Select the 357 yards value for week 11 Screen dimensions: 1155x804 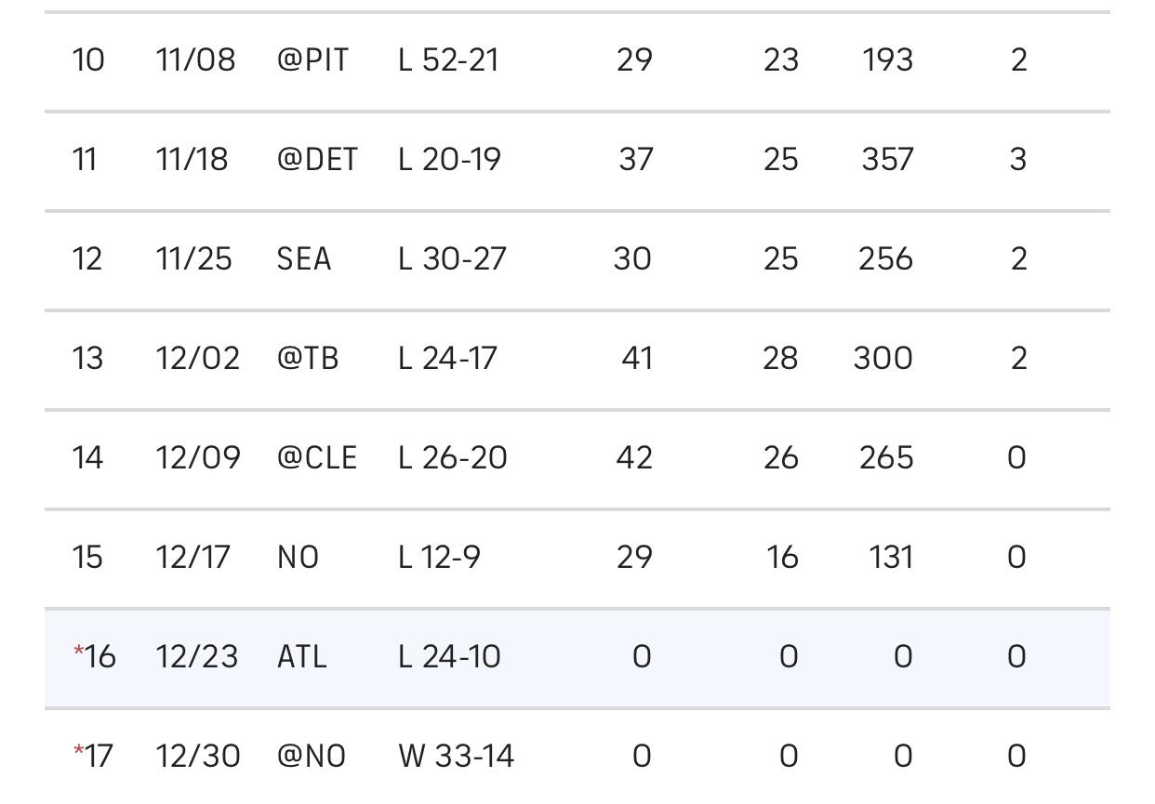pyautogui.click(x=886, y=160)
